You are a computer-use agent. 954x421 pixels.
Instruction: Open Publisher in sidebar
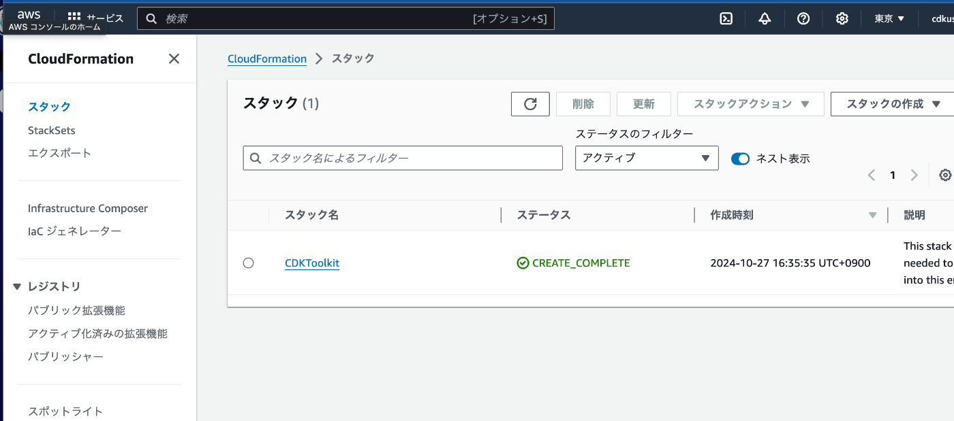(x=66, y=356)
